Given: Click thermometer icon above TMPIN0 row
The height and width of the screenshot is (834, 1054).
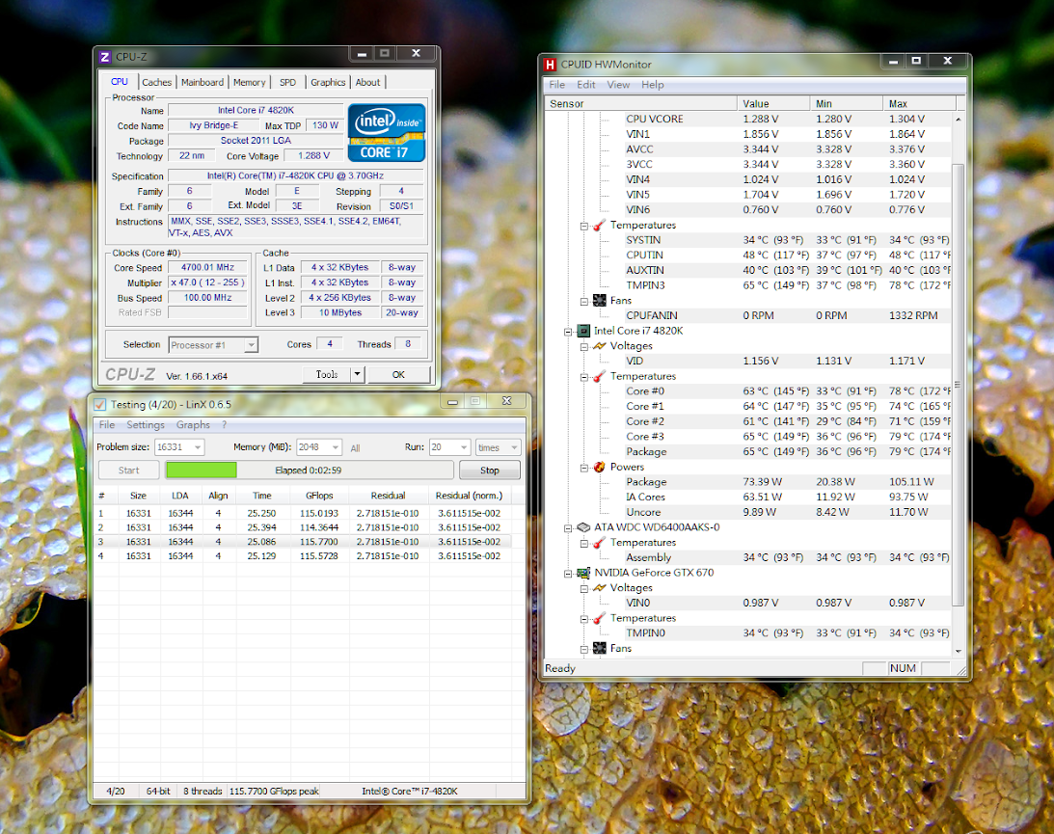Looking at the screenshot, I should (x=600, y=618).
